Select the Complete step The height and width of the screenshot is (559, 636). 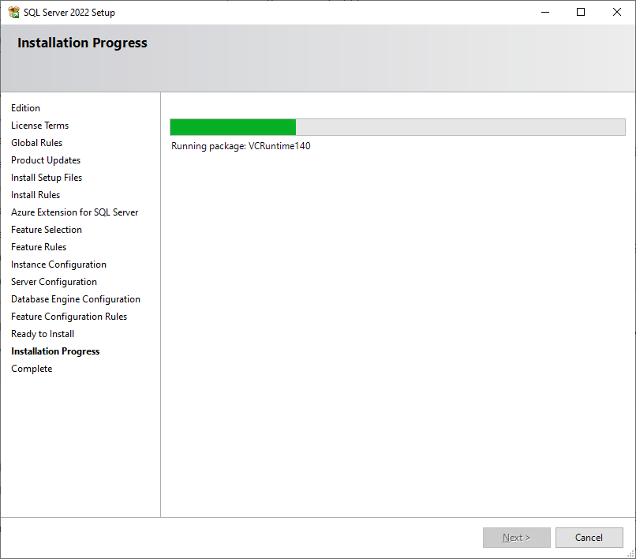pyautogui.click(x=32, y=368)
